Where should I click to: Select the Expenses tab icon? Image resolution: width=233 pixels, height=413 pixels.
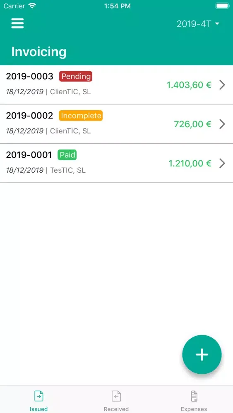point(194,396)
